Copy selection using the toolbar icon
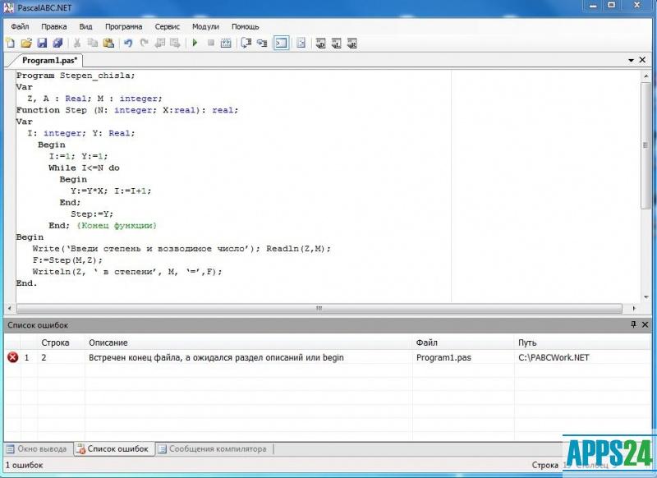Image resolution: width=657 pixels, height=478 pixels. [x=93, y=43]
